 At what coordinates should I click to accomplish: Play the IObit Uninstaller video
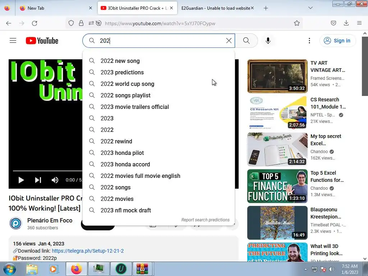pyautogui.click(x=21, y=180)
